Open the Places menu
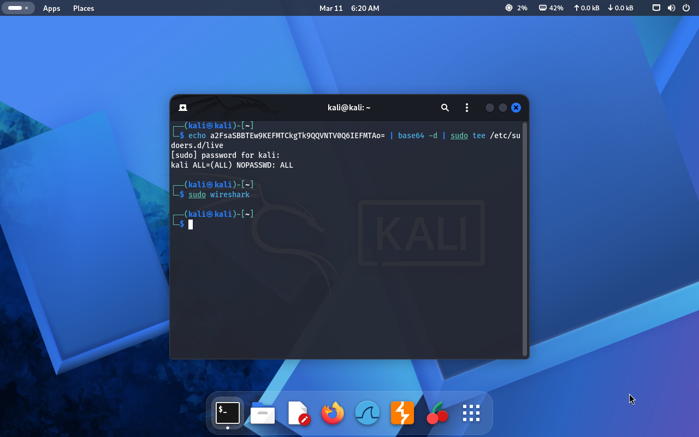699x437 pixels. coord(84,8)
